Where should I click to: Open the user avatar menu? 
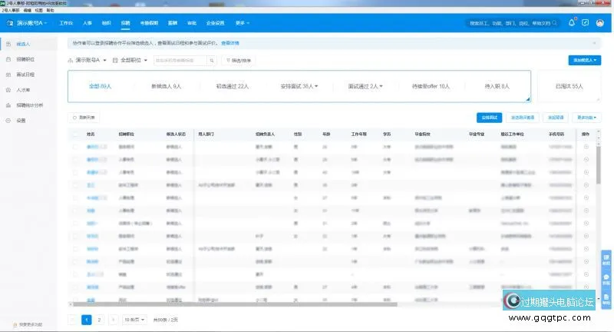coord(600,23)
